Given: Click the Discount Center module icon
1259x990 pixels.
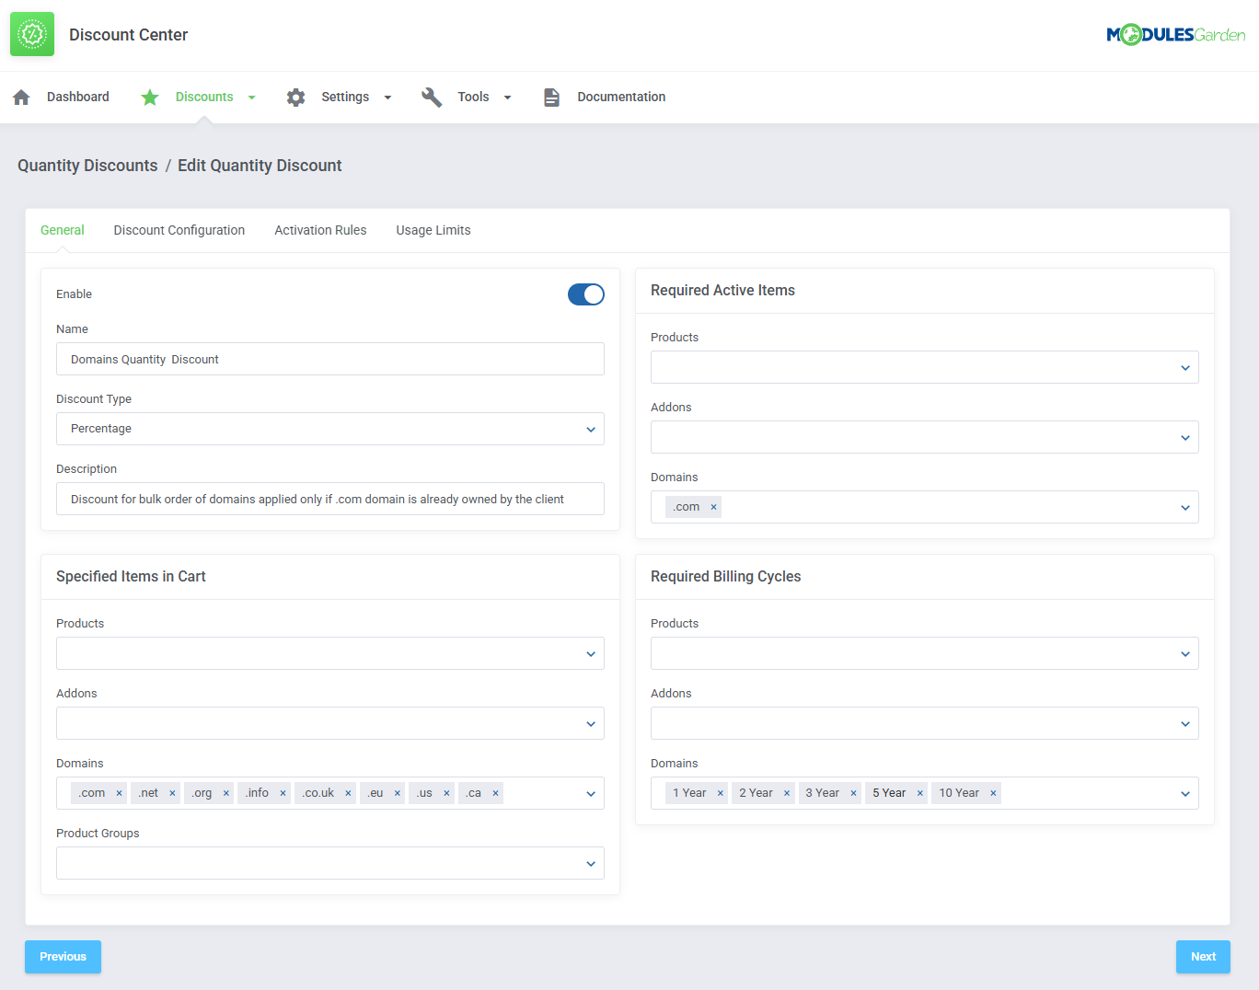Looking at the screenshot, I should coord(31,33).
